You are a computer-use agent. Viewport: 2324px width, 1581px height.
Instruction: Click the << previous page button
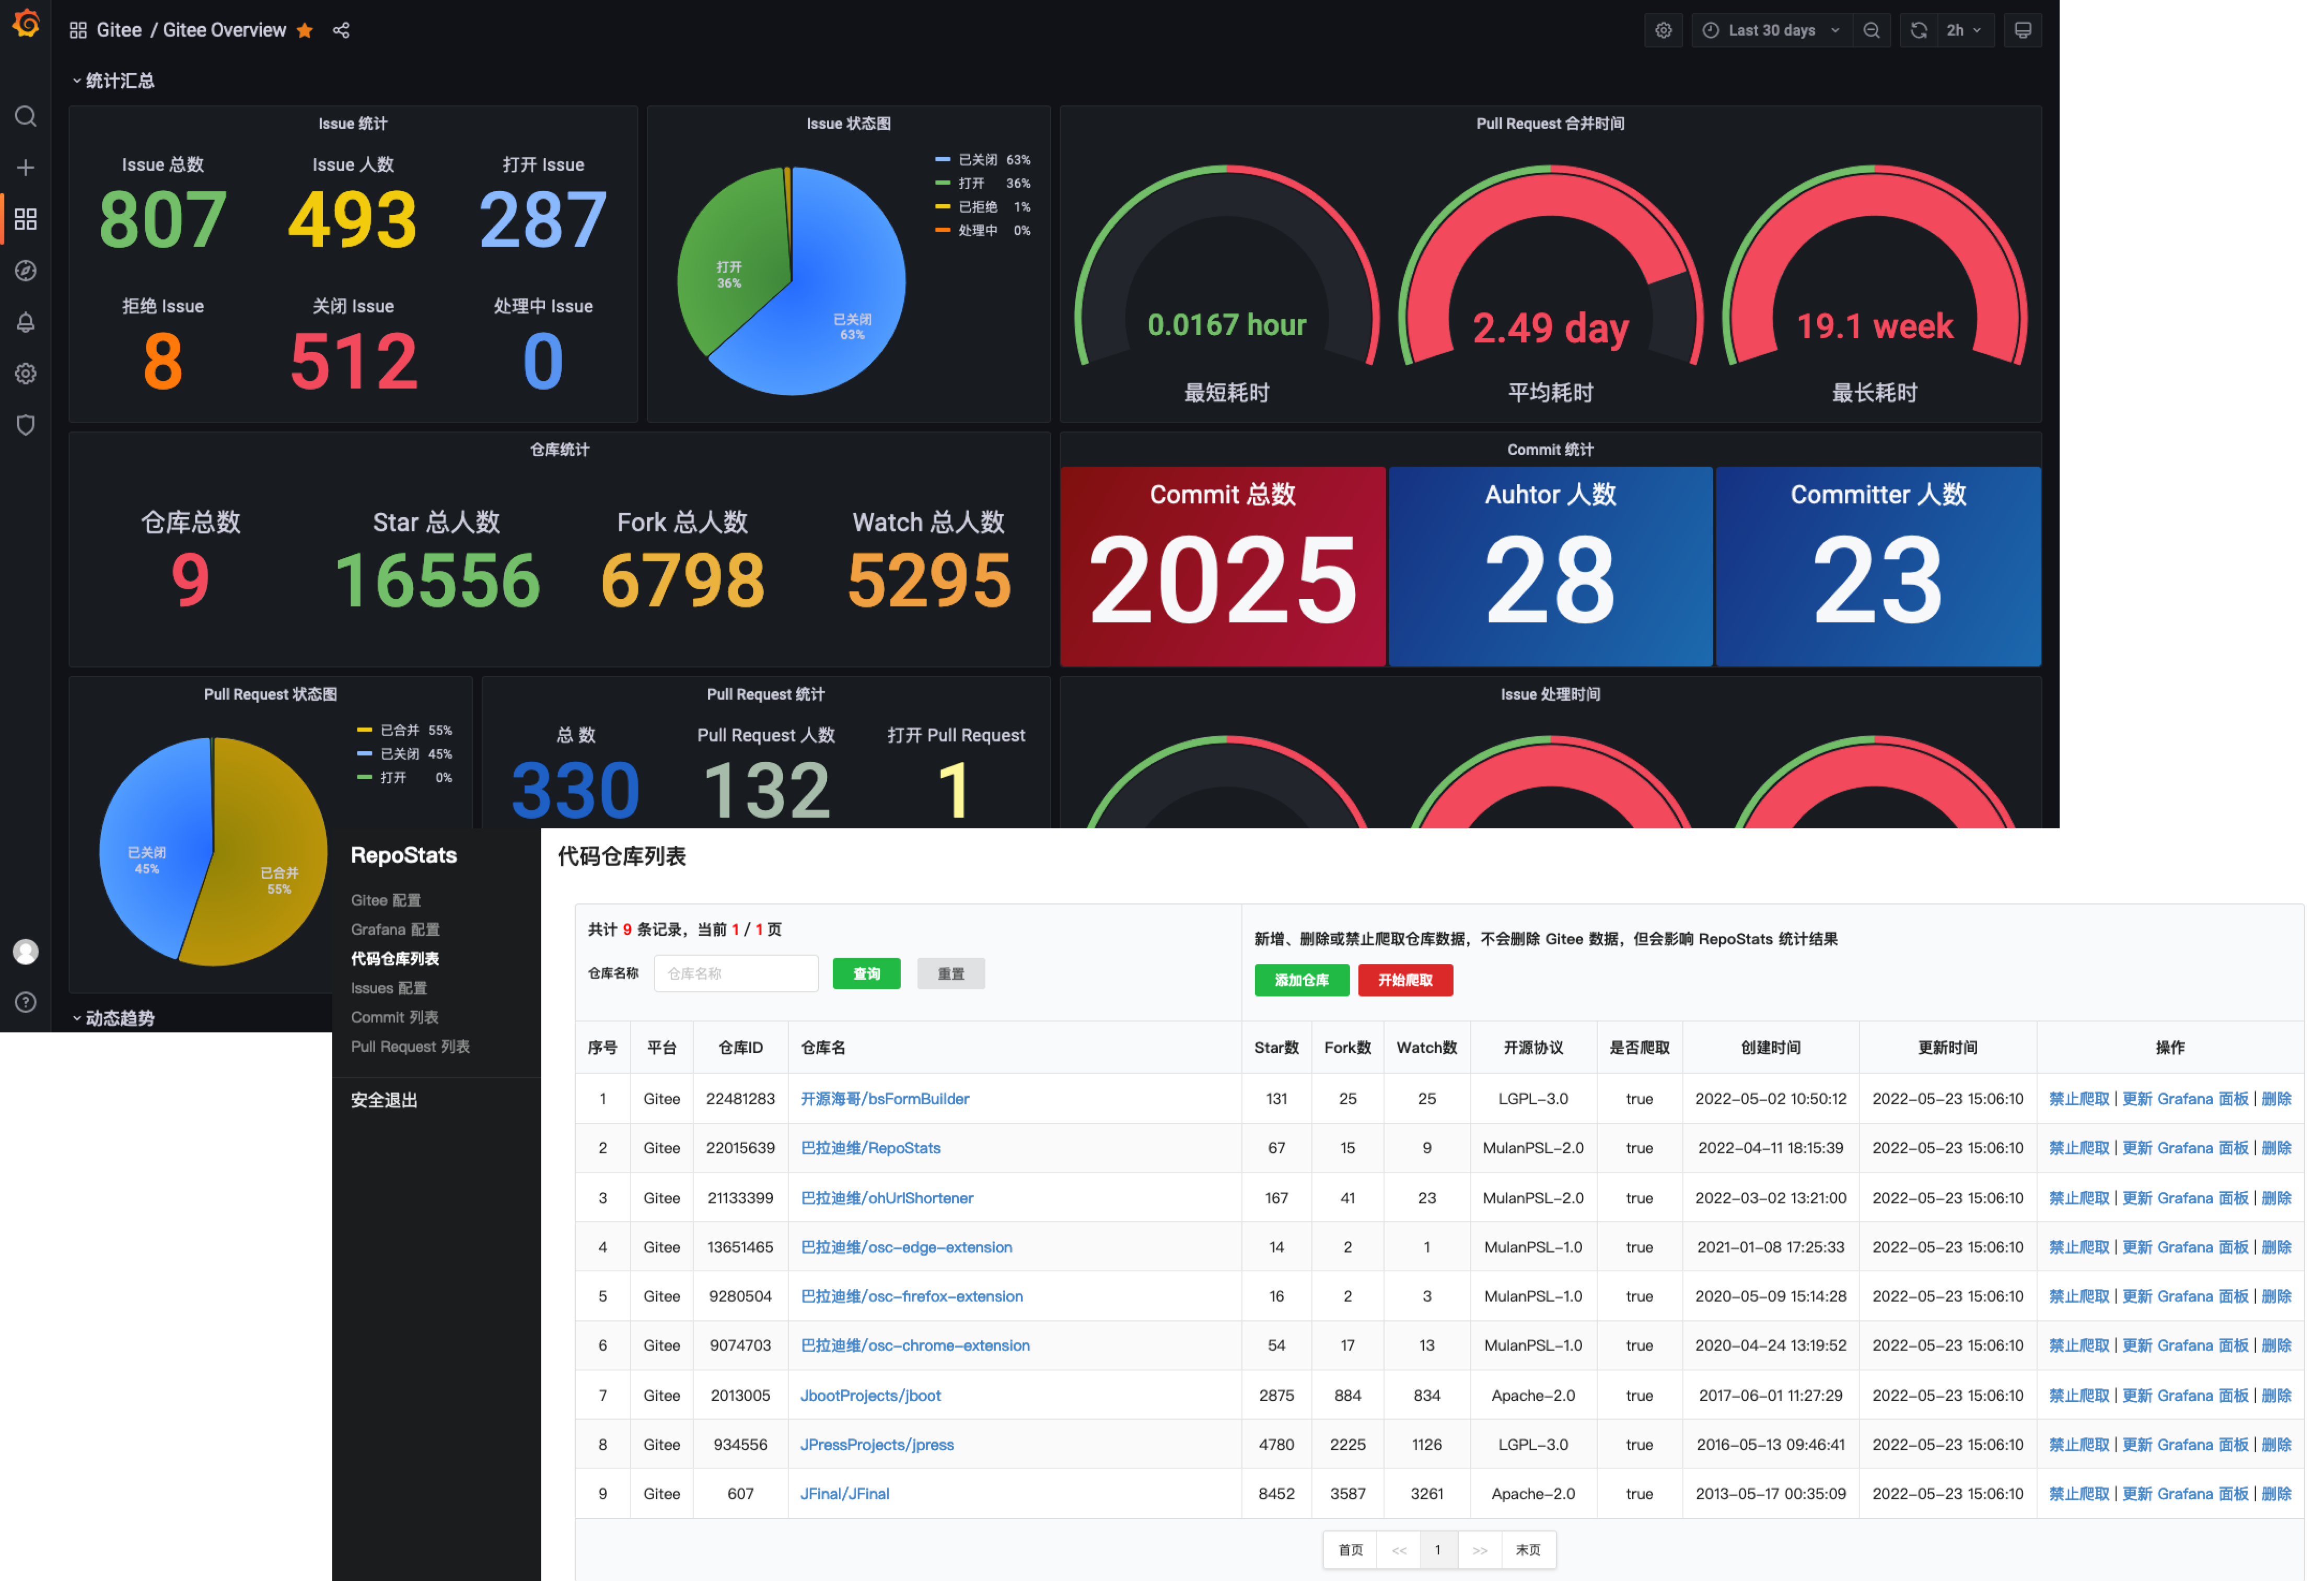coord(1399,1549)
